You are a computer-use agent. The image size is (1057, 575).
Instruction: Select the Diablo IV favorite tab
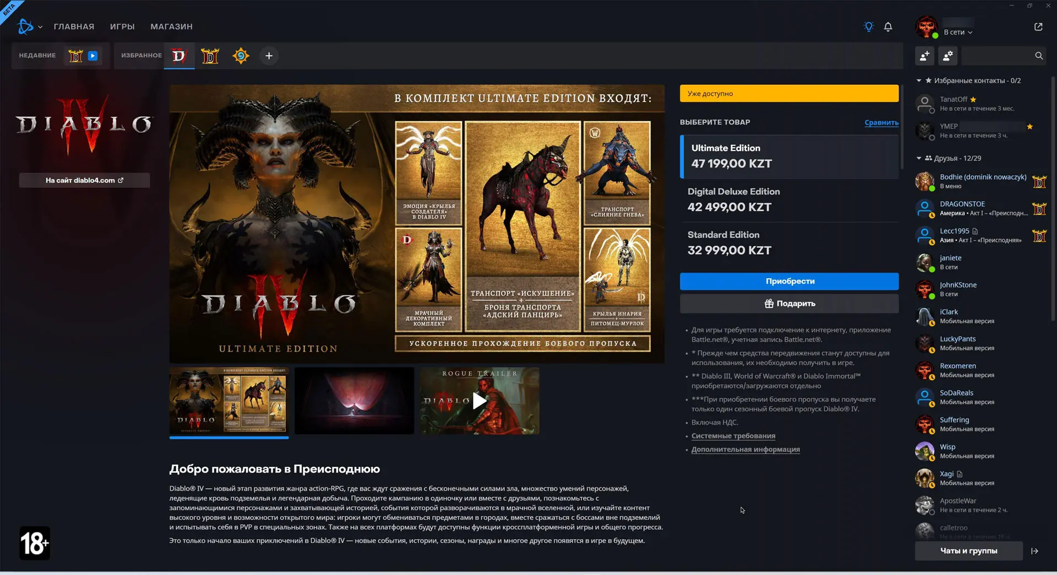pyautogui.click(x=179, y=56)
